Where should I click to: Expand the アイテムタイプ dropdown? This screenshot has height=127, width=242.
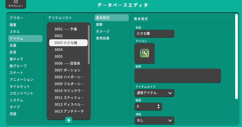tap(154, 93)
